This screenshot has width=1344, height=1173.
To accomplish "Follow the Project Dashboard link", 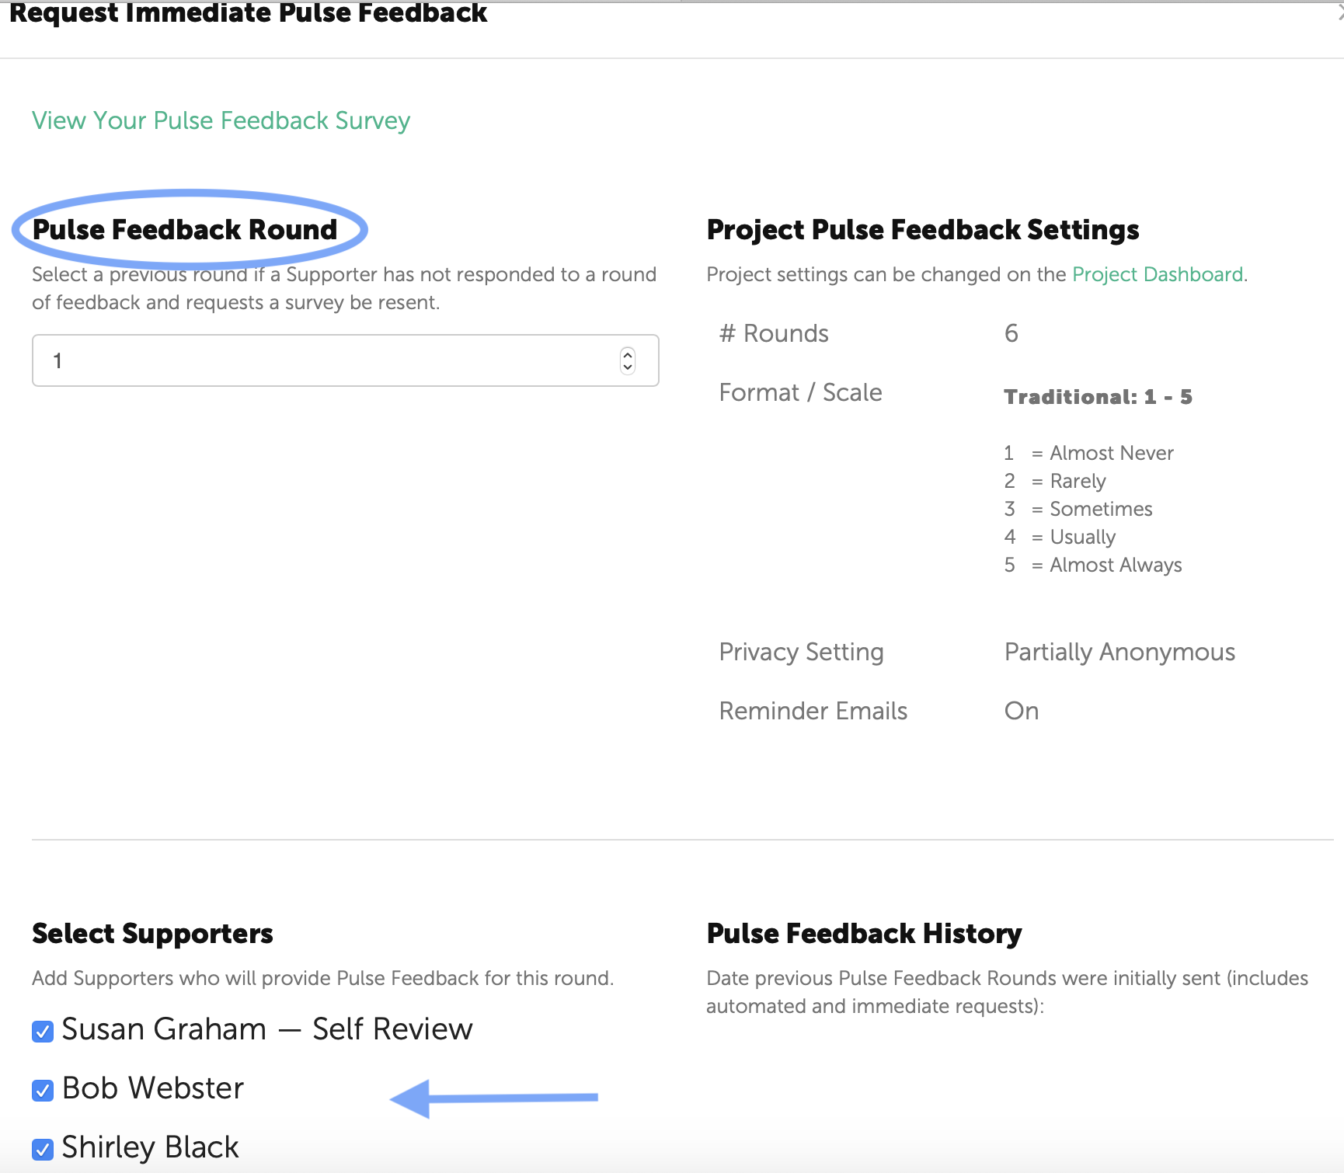I will point(1158,275).
